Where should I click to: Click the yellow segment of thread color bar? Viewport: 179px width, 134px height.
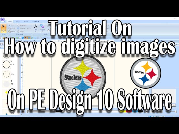click(x=123, y=111)
